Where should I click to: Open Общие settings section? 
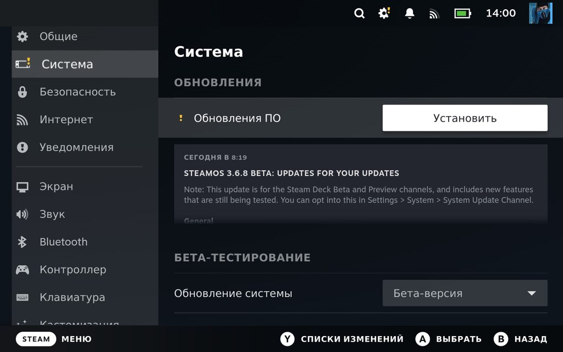tap(85, 36)
